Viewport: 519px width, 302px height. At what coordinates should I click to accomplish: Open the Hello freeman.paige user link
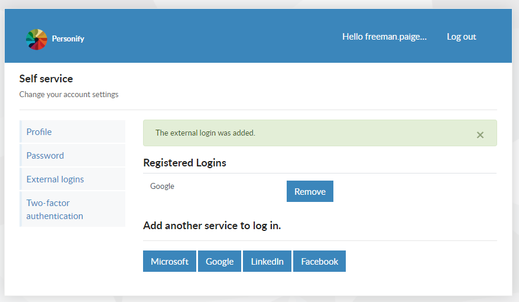[384, 37]
